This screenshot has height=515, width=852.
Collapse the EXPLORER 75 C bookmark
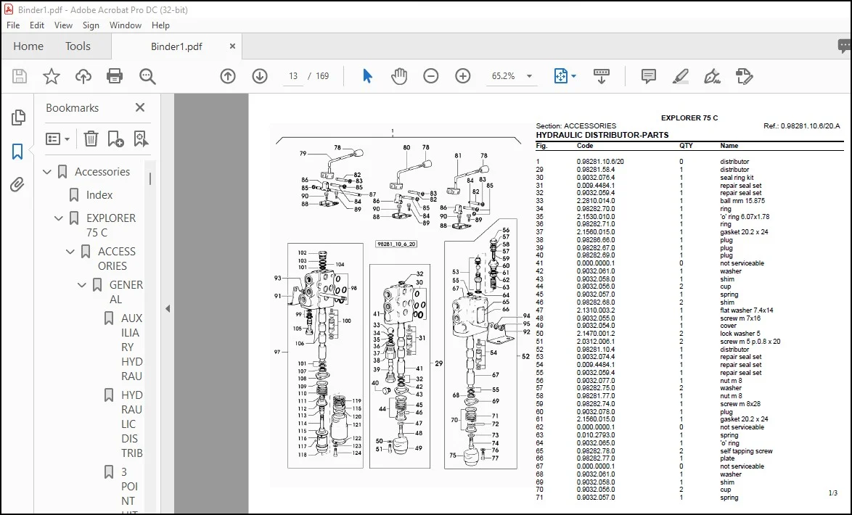coord(59,218)
